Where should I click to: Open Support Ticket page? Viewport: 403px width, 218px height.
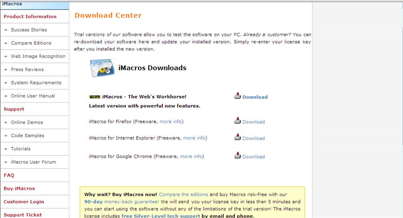click(22, 215)
